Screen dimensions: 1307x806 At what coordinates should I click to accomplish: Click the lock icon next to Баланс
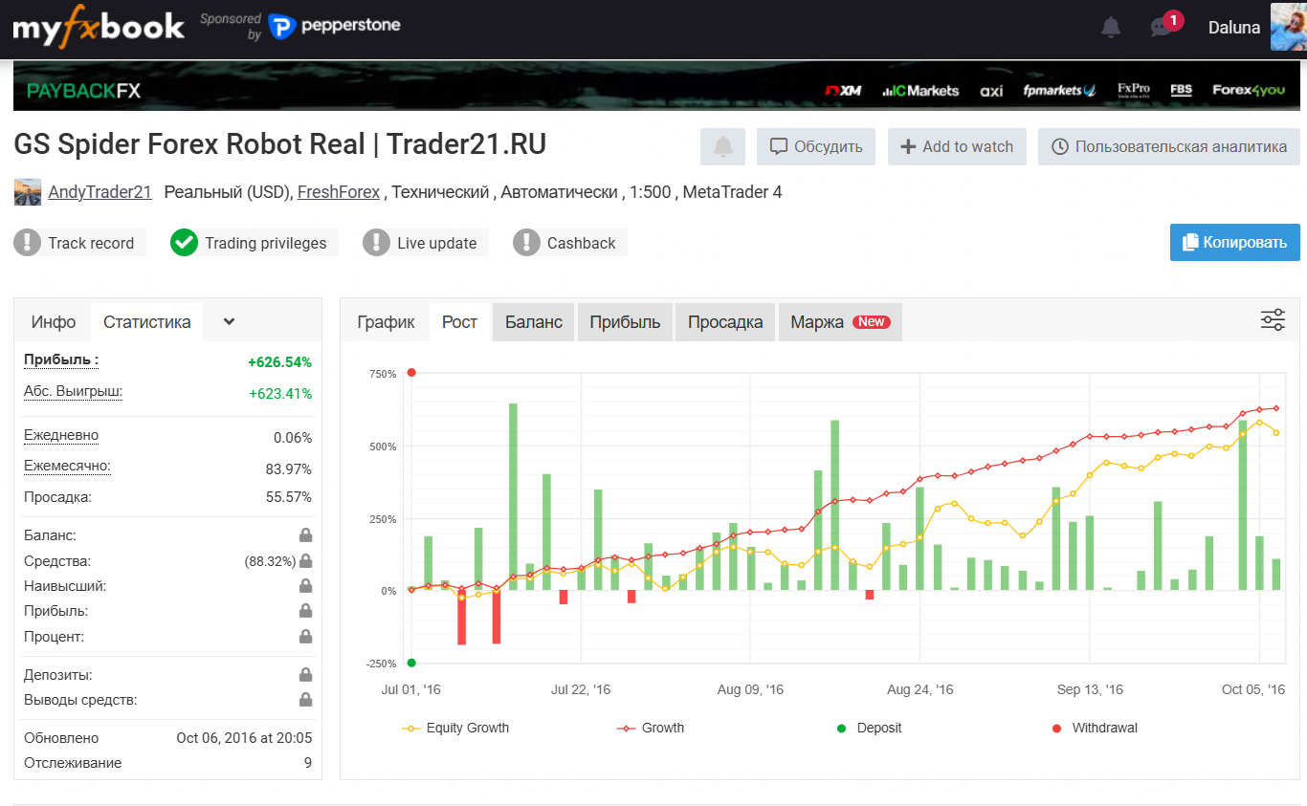(x=306, y=534)
